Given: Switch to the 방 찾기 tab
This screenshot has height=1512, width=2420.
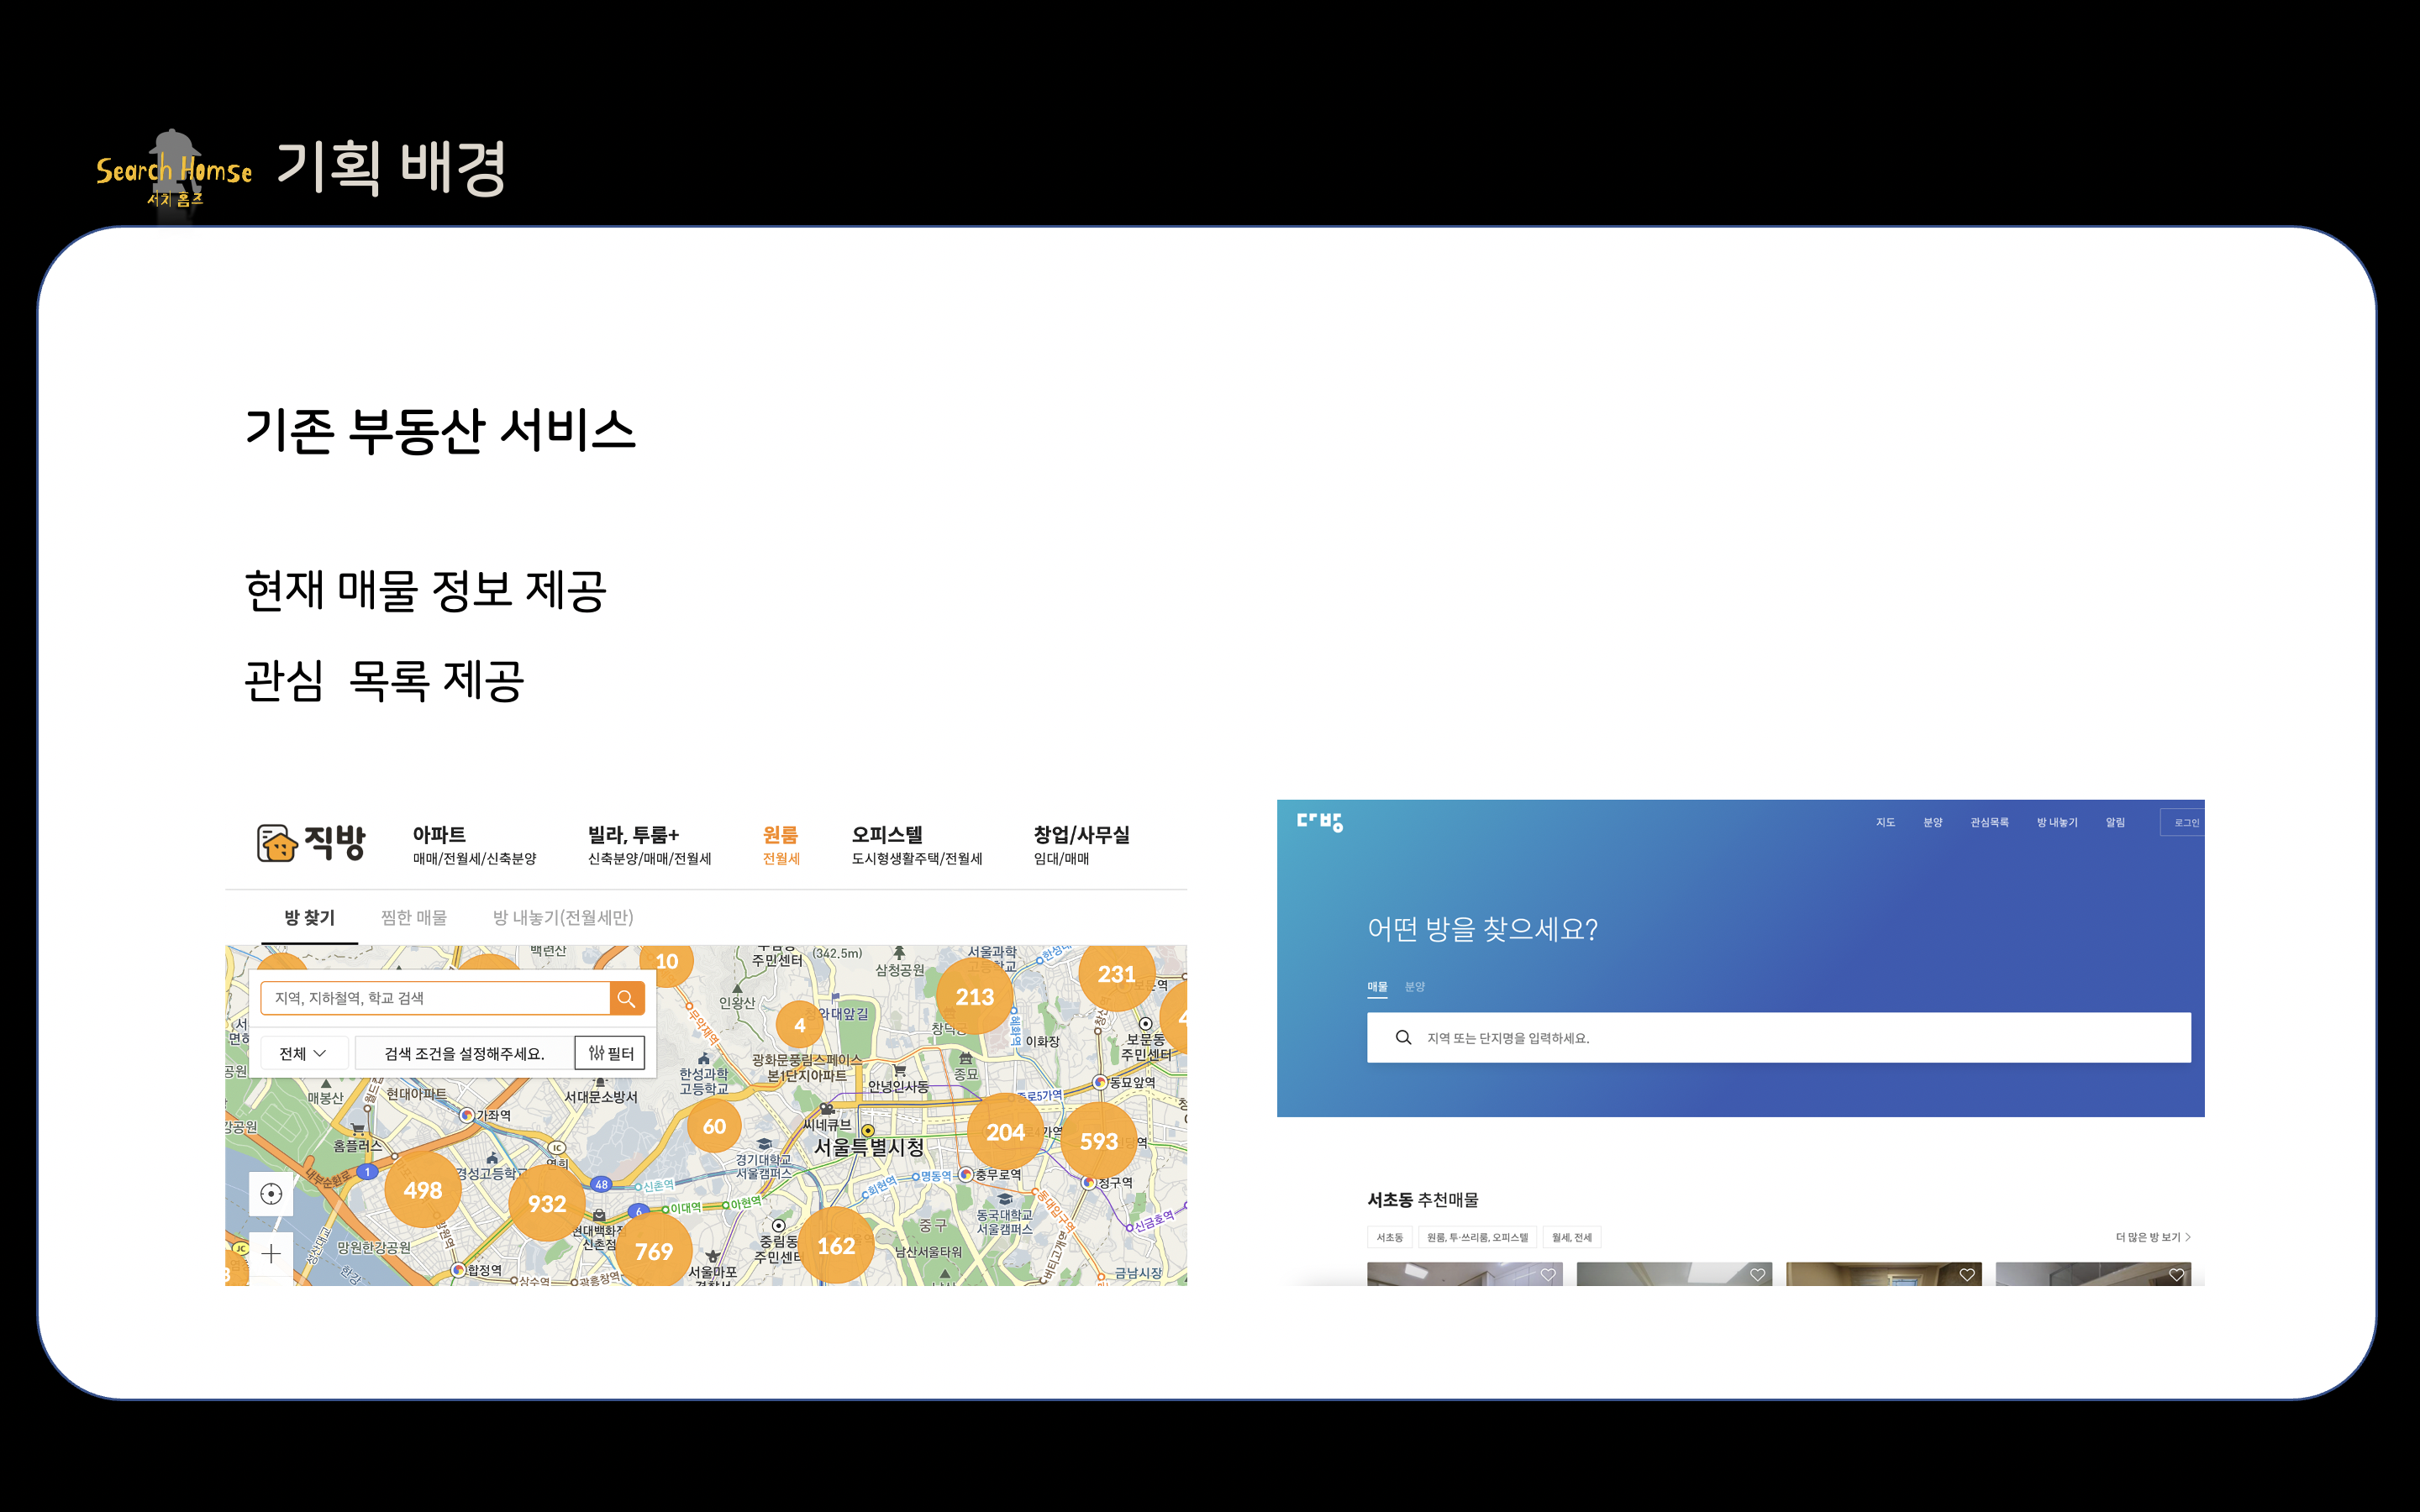Looking at the screenshot, I should pyautogui.click(x=309, y=917).
